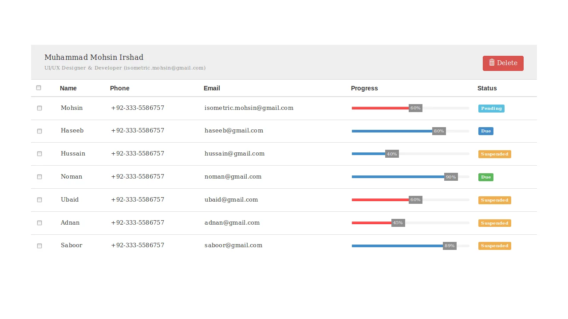Click the 60% progress bar in Mohsin's row

(x=410, y=108)
